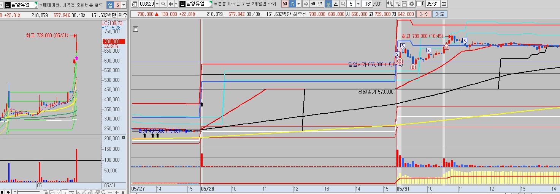Click the 매수 buy button
The image size is (560, 194).
tap(424, 14)
